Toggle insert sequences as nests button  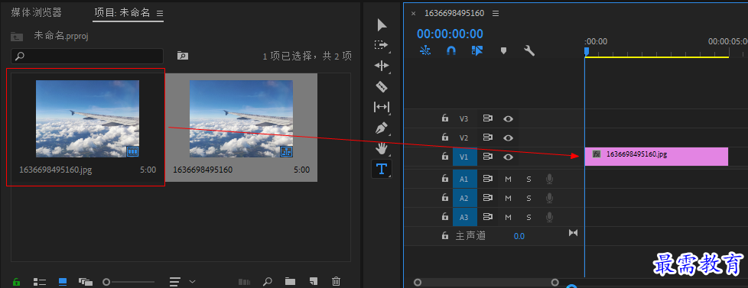click(x=425, y=50)
